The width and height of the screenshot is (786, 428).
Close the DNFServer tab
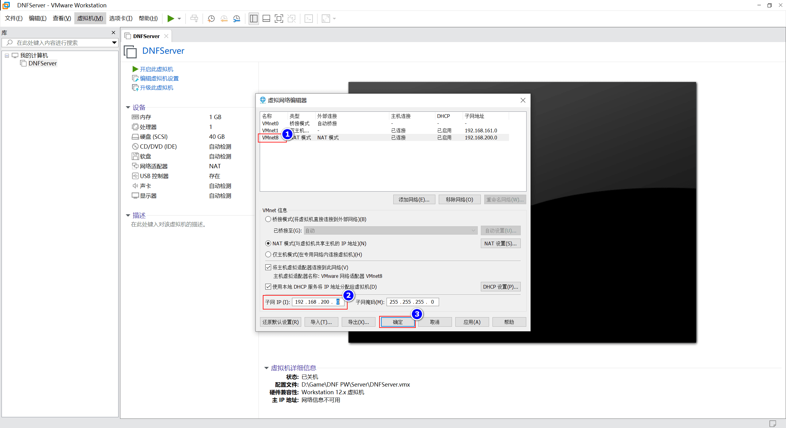(x=166, y=36)
